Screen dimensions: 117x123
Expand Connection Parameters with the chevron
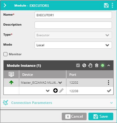pos(111,103)
